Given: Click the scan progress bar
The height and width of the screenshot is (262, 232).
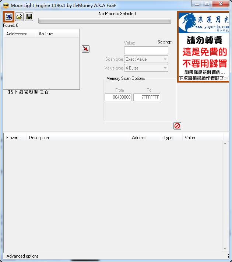Looking at the screenshot, I should pyautogui.click(x=105, y=21).
